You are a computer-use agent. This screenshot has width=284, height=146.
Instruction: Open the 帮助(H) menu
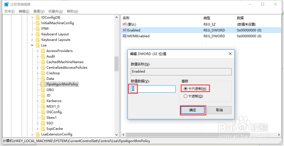[x=72, y=11]
